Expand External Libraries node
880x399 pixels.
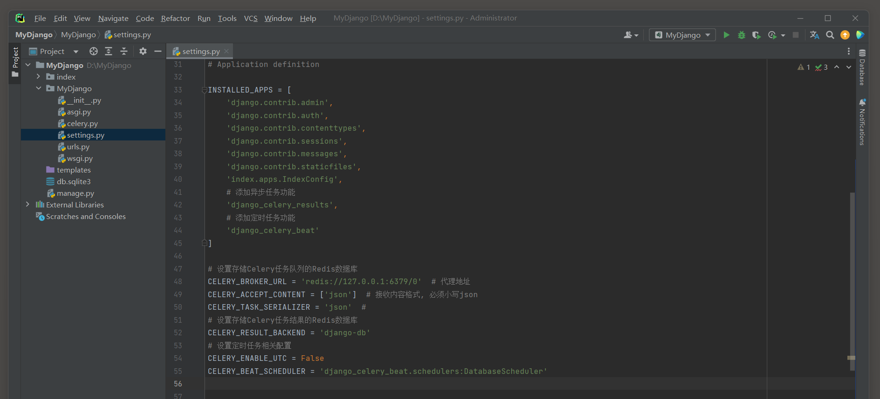[28, 205]
